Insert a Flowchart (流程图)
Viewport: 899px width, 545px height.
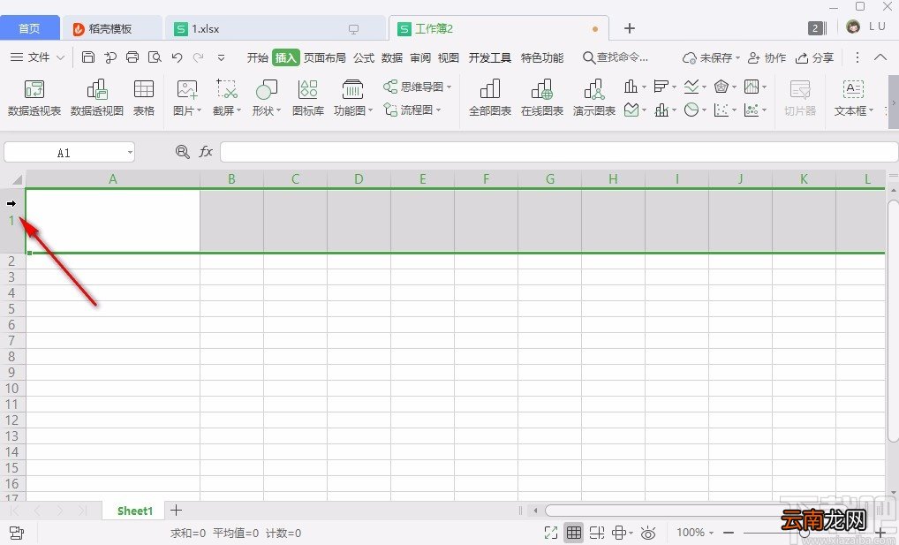pyautogui.click(x=412, y=110)
